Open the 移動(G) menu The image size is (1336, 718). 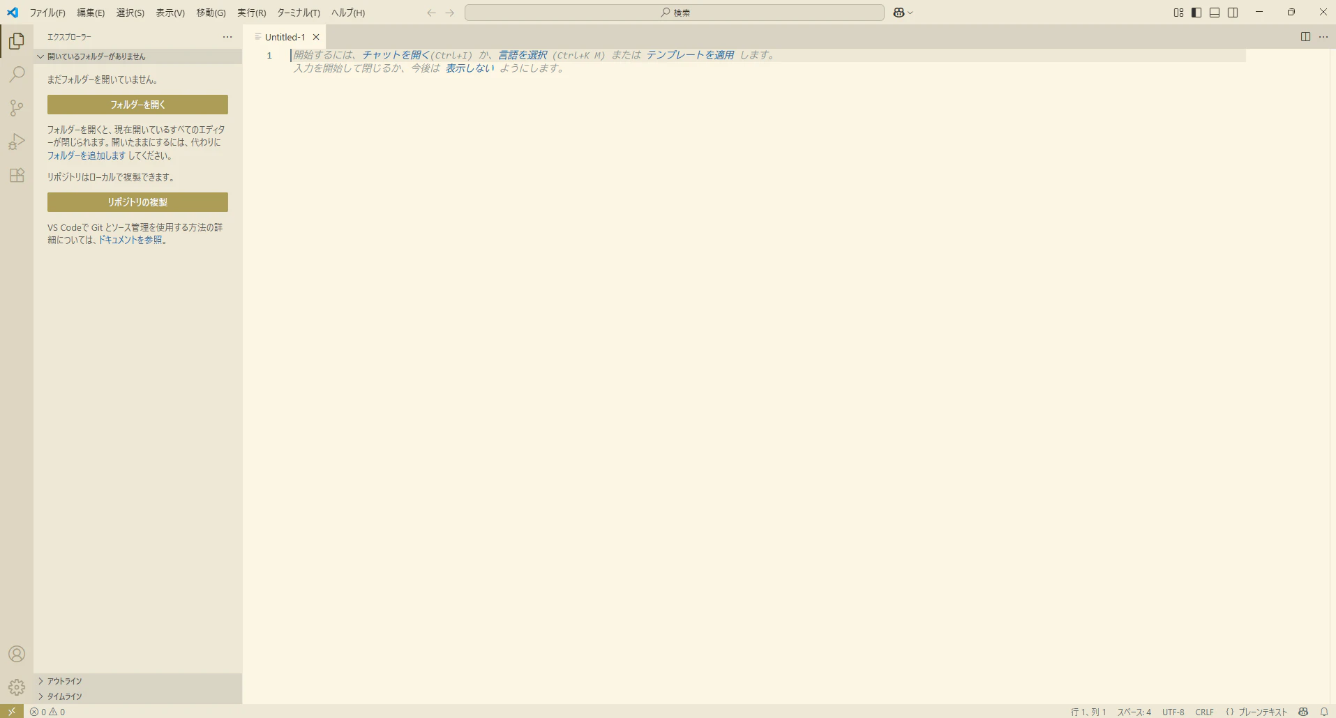point(211,13)
